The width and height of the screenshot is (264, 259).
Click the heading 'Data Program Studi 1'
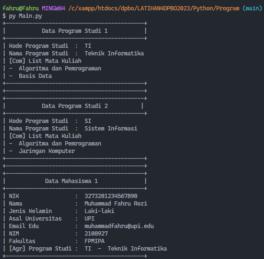coord(75,31)
